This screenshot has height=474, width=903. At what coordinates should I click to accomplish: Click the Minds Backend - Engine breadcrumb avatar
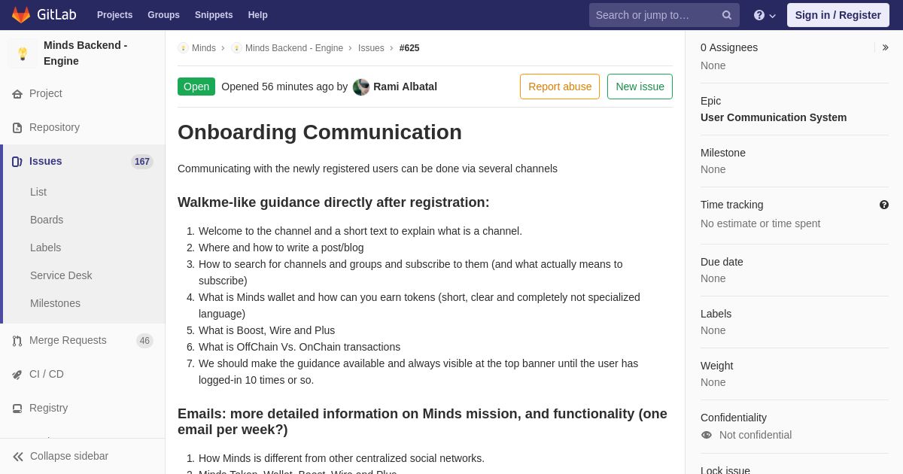click(236, 48)
